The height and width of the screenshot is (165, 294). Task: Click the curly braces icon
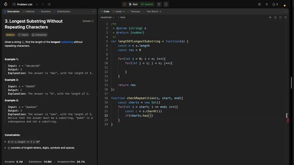(x=280, y=17)
